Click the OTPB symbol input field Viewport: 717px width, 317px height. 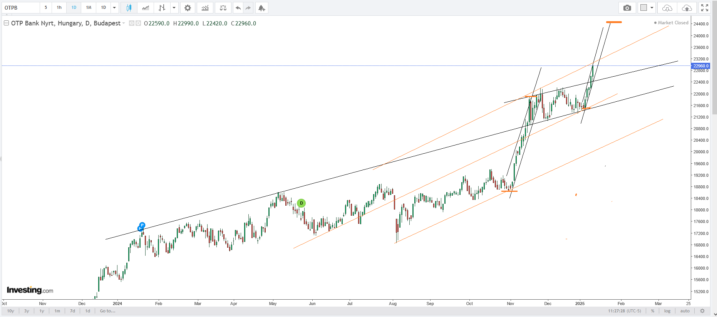coord(20,8)
